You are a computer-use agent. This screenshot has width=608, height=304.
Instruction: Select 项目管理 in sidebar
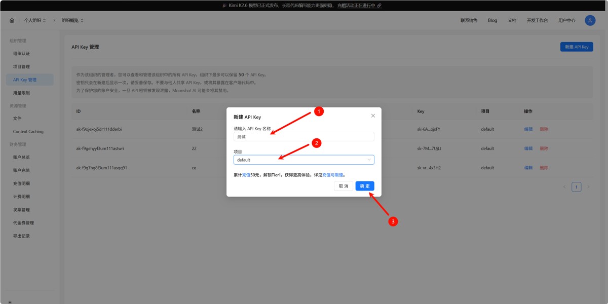pyautogui.click(x=30, y=66)
